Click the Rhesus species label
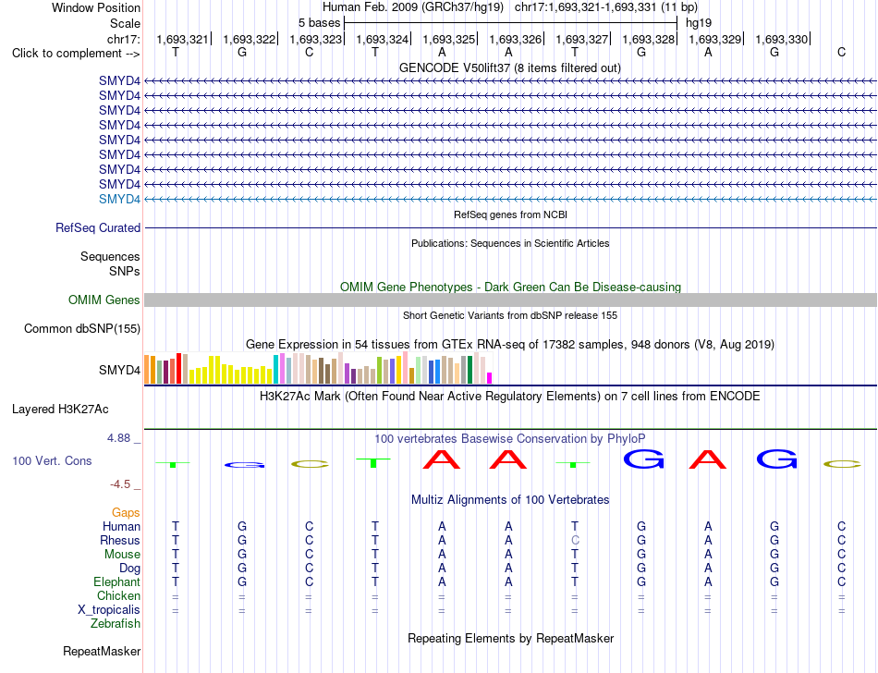This screenshot has width=878, height=673. pos(120,540)
